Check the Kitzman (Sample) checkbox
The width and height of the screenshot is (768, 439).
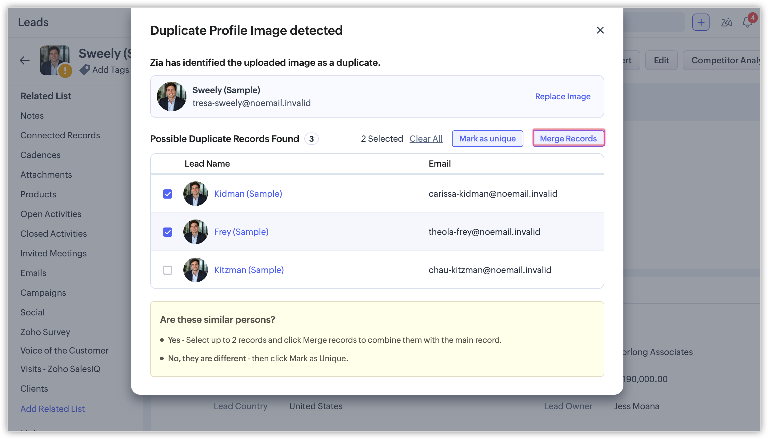click(168, 270)
